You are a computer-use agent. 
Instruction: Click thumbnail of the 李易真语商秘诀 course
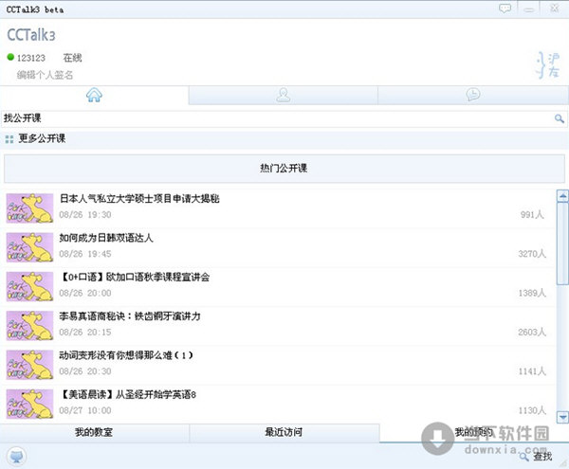click(29, 326)
